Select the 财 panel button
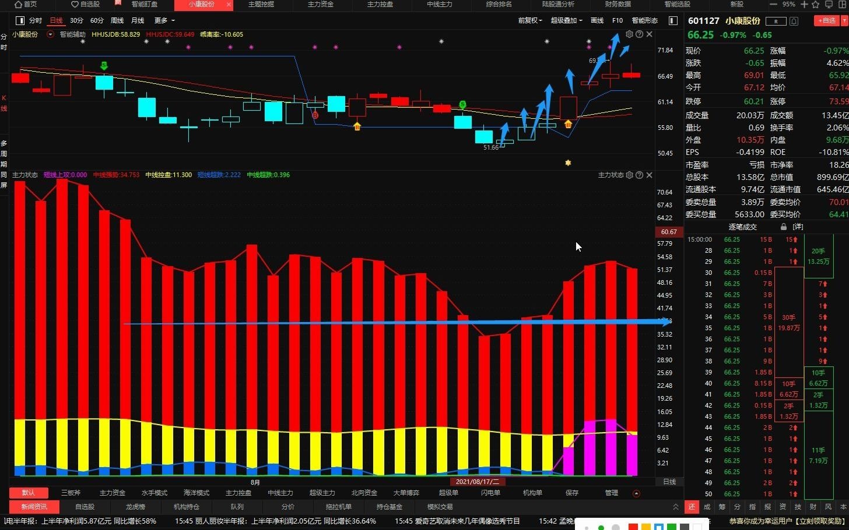The image size is (849, 530). pos(813,507)
